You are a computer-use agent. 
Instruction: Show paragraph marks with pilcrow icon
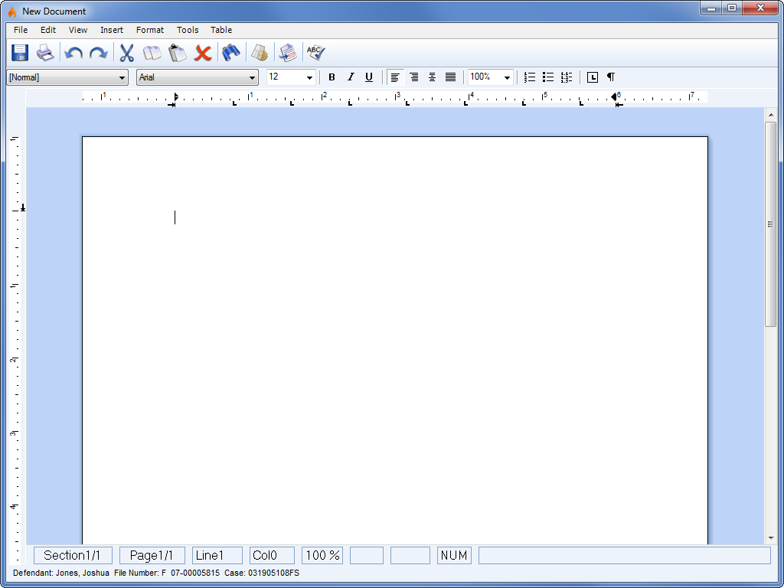pos(611,77)
